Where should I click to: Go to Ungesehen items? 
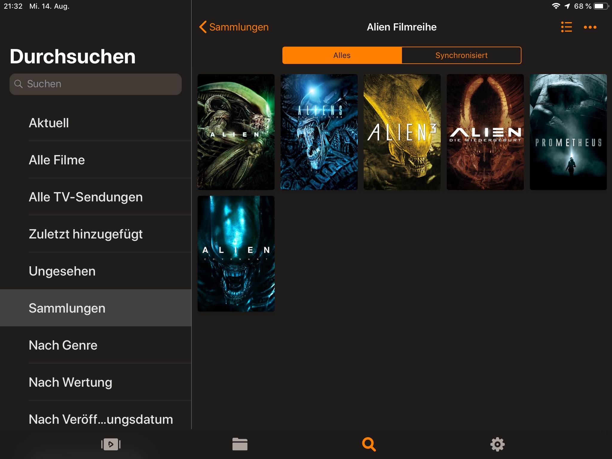(x=62, y=271)
